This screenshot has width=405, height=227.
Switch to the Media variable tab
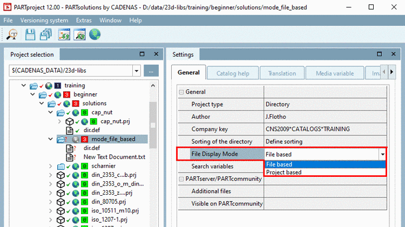point(335,73)
